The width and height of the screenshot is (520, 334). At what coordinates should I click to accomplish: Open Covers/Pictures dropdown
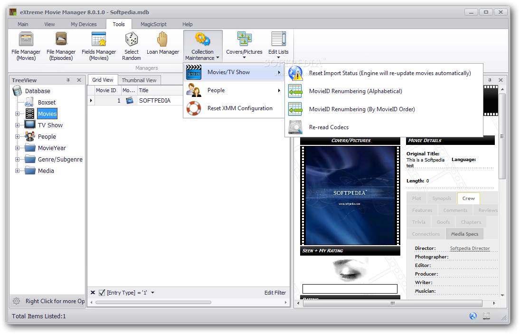(244, 46)
